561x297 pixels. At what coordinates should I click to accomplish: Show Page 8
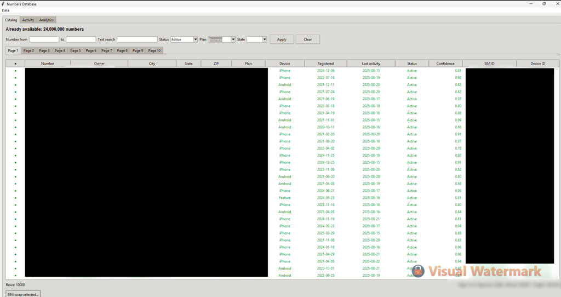coord(122,51)
